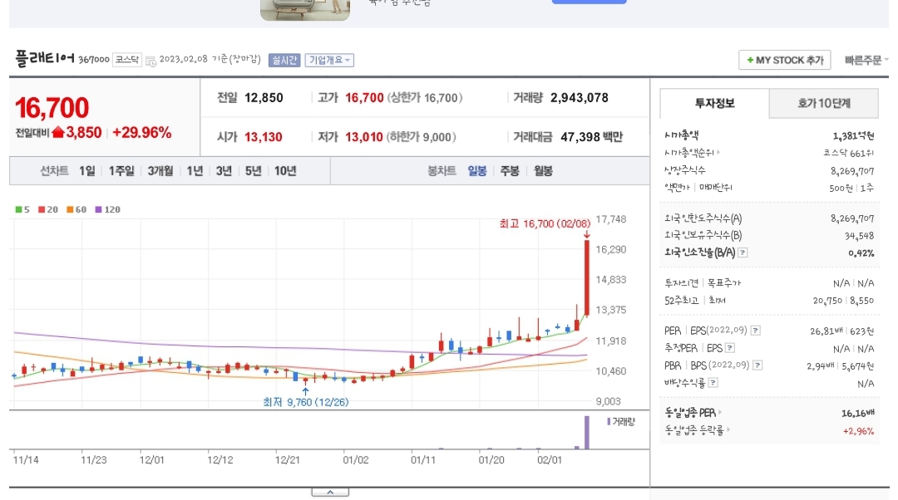Viewport: 898px width, 500px height.
Task: Click the 거래량 value 2,943,078
Action: [x=579, y=98]
